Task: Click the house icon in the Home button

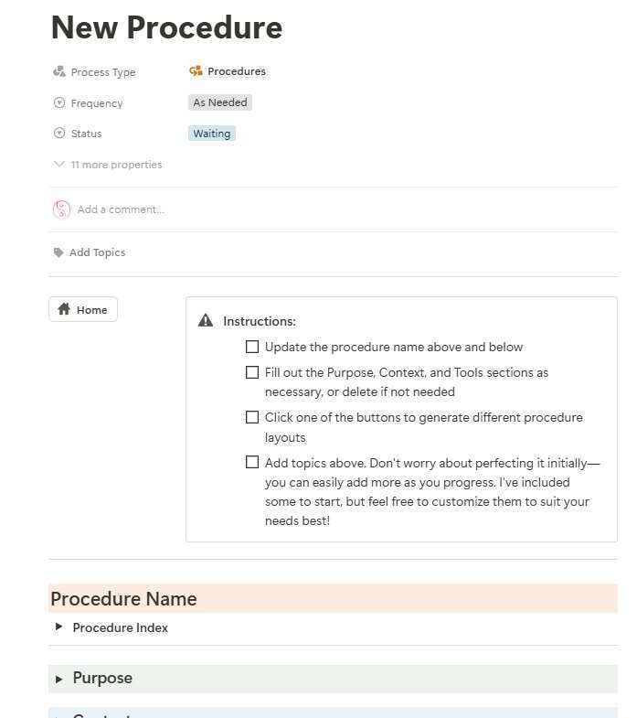Action: [64, 310]
